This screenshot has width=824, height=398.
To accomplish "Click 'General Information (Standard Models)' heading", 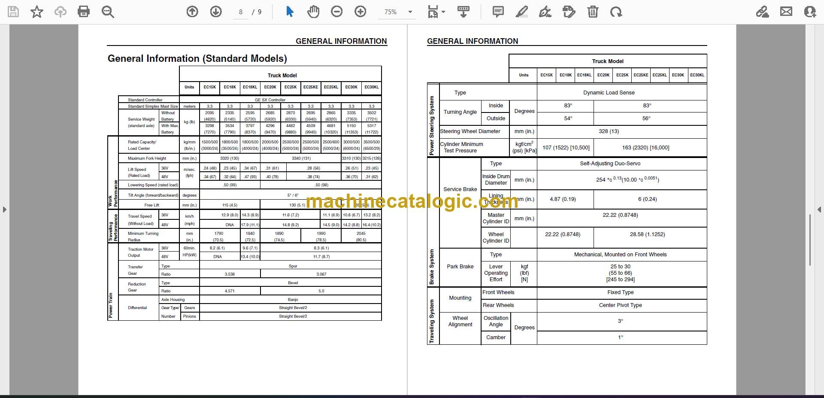I will (197, 58).
